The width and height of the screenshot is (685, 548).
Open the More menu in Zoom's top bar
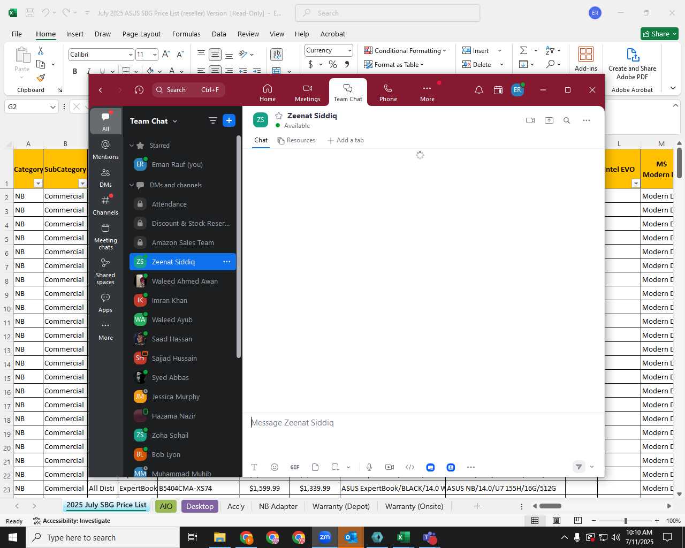coord(427,93)
